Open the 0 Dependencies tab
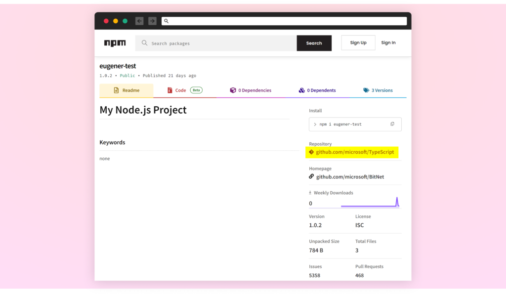This screenshot has height=295, width=506. (x=251, y=90)
